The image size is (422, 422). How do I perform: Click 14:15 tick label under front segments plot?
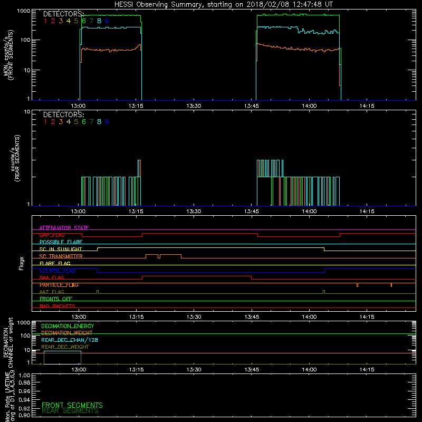tap(367, 106)
